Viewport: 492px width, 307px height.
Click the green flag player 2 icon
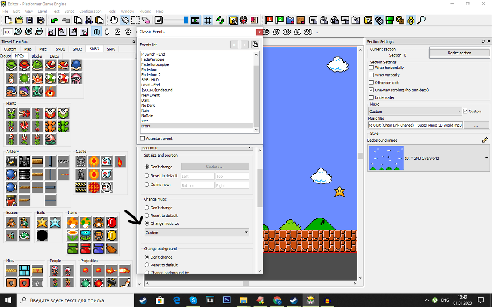pyautogui.click(x=279, y=20)
